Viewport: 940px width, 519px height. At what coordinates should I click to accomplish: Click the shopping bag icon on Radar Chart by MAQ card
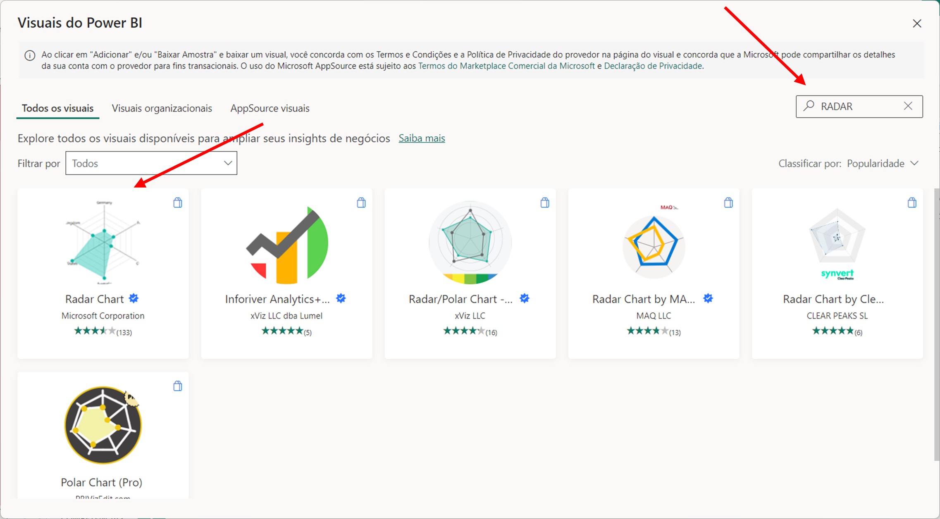728,202
